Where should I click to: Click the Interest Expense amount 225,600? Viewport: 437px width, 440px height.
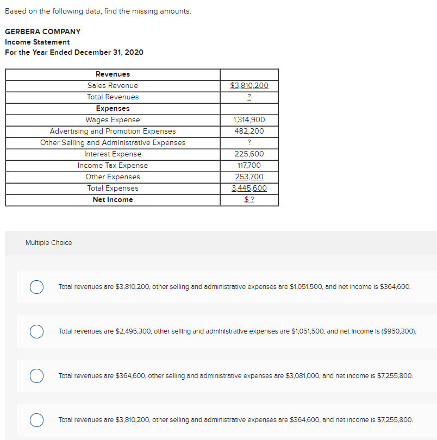(249, 154)
